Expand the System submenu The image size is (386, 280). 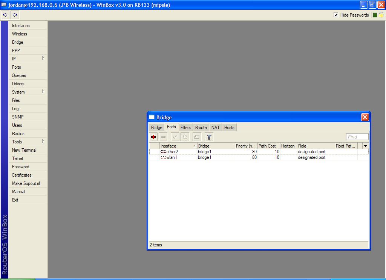[x=43, y=92]
